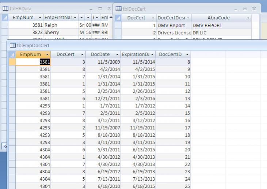Click the tblEmpDocCert select-all corner box
The width and height of the screenshot is (267, 189).
coord(12,54)
